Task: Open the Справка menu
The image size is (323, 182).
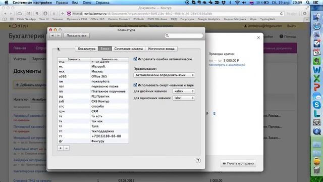Action: (102, 3)
